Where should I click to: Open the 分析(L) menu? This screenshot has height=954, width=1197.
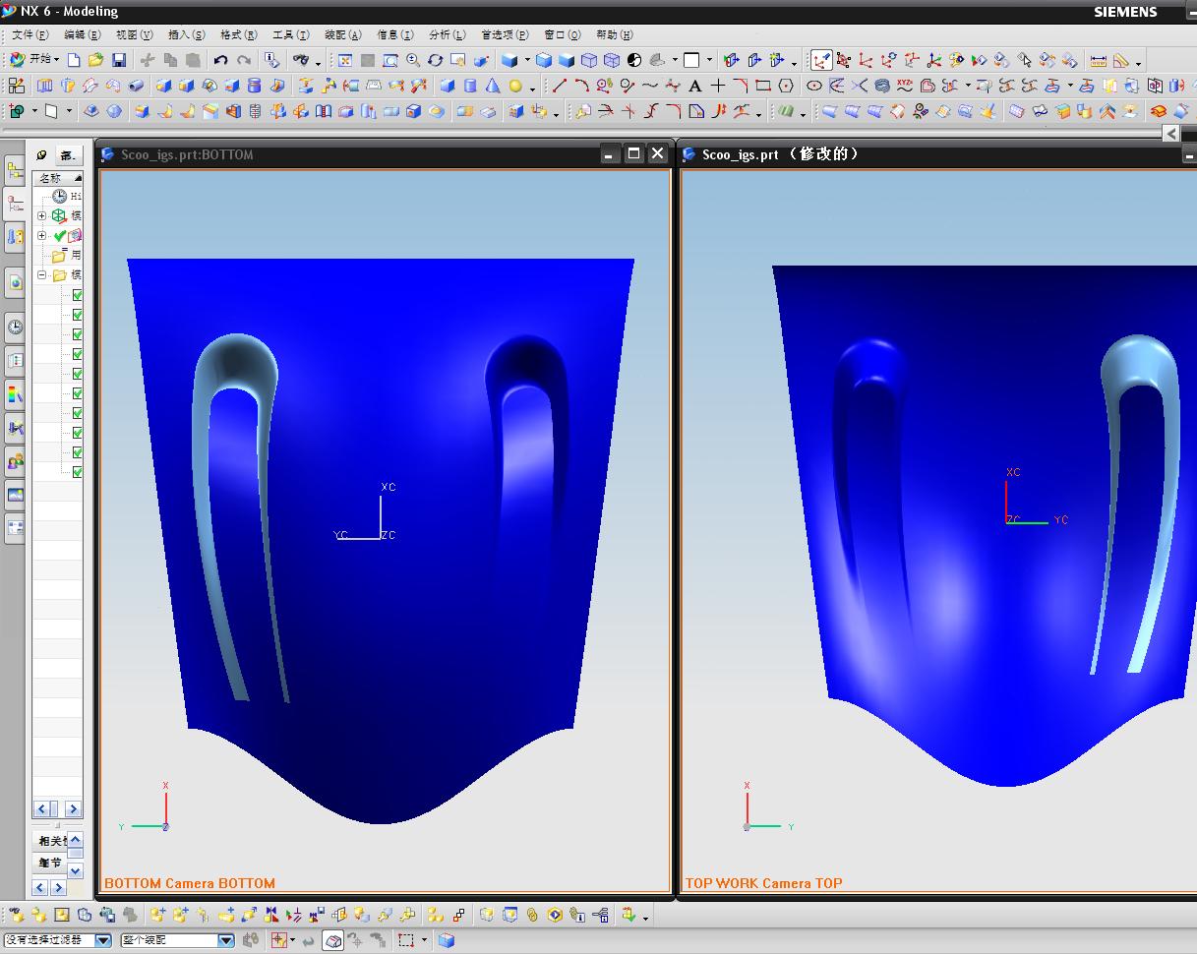[447, 34]
